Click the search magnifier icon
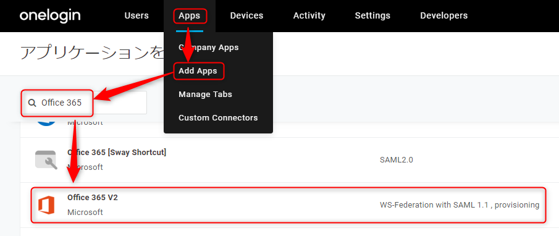The width and height of the screenshot is (559, 236). [32, 103]
